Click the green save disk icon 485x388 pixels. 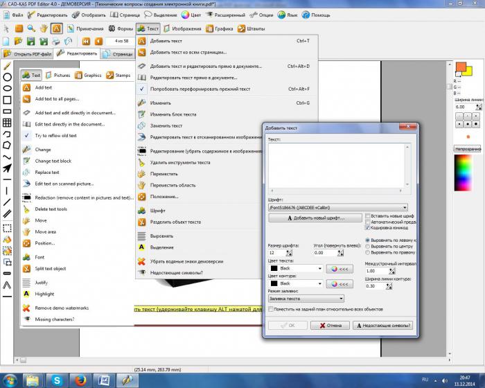click(30, 41)
